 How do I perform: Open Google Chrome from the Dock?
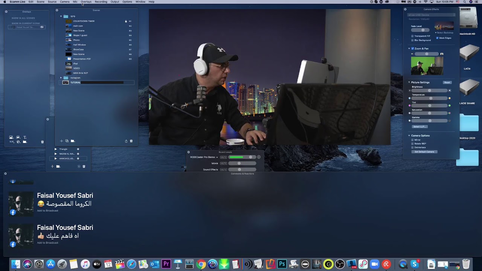coord(201,264)
